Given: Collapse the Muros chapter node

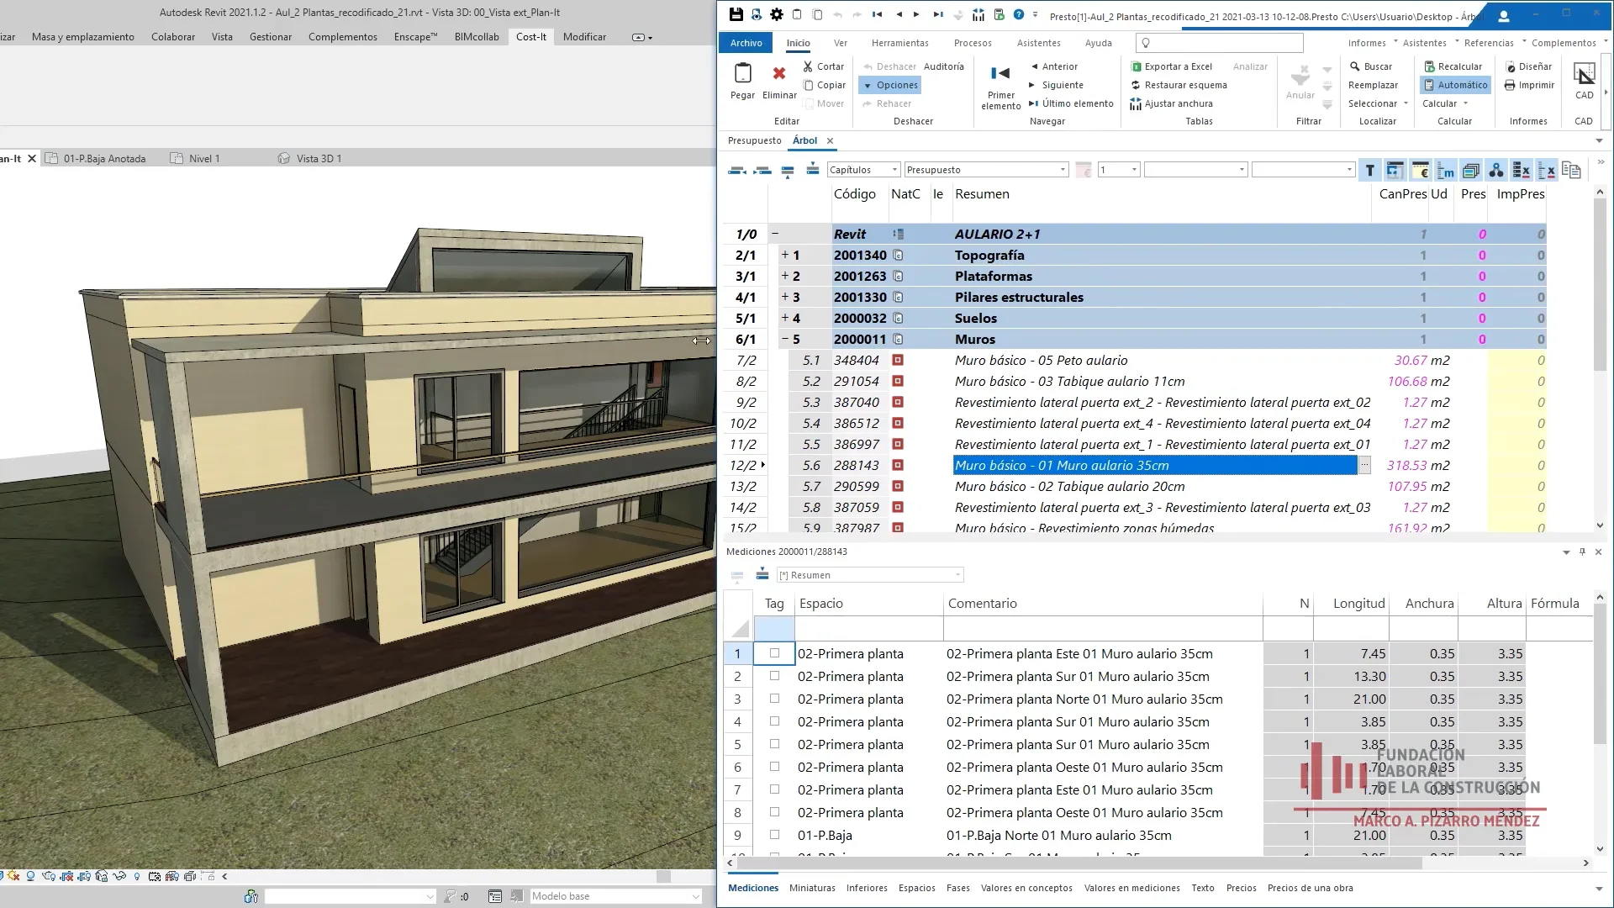Looking at the screenshot, I should [x=784, y=339].
